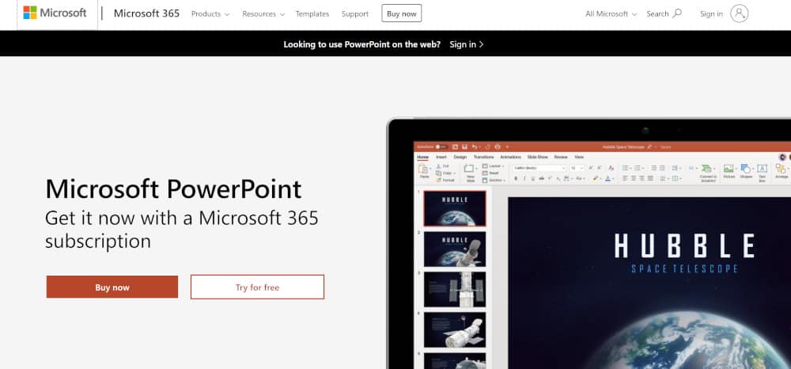This screenshot has height=369, width=791.
Task: Select slide 4 thumbnail in slide panel
Action: tap(455, 329)
